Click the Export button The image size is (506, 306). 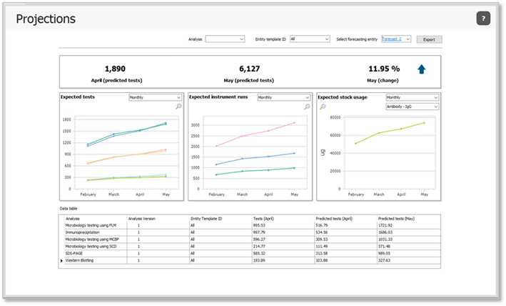tap(429, 39)
